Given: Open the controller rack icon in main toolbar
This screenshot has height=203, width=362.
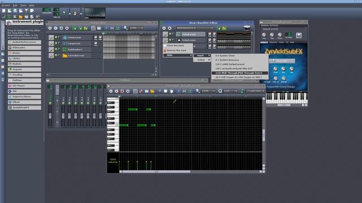Looking at the screenshot, I should pyautogui.click(x=38, y=16).
